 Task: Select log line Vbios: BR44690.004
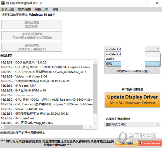click(x=22, y=109)
